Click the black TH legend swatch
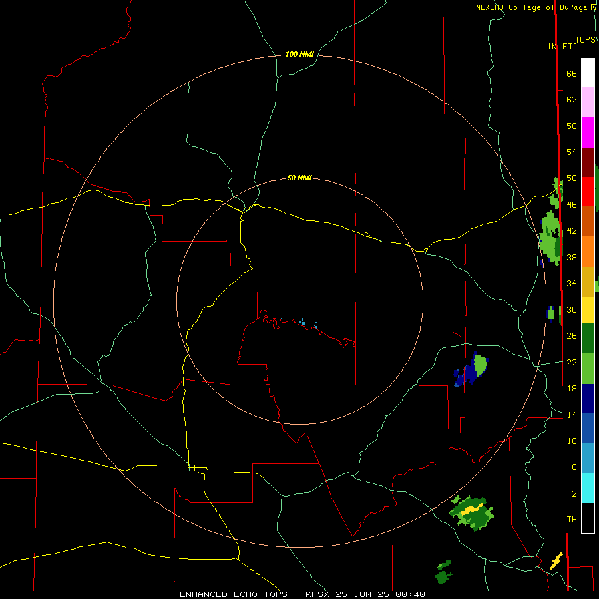 coord(588,518)
